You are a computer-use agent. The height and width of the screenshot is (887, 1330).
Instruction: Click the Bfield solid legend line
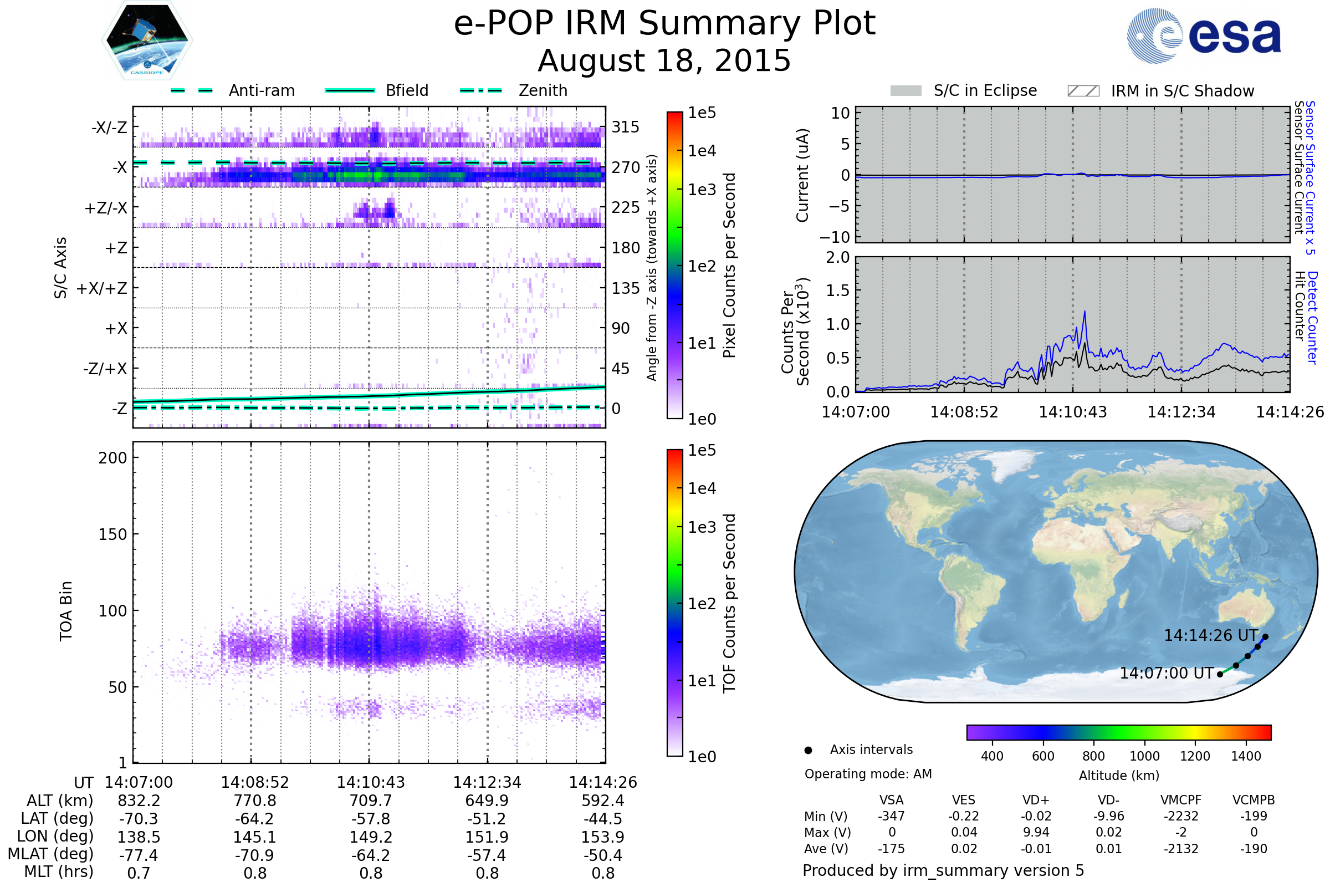(350, 90)
